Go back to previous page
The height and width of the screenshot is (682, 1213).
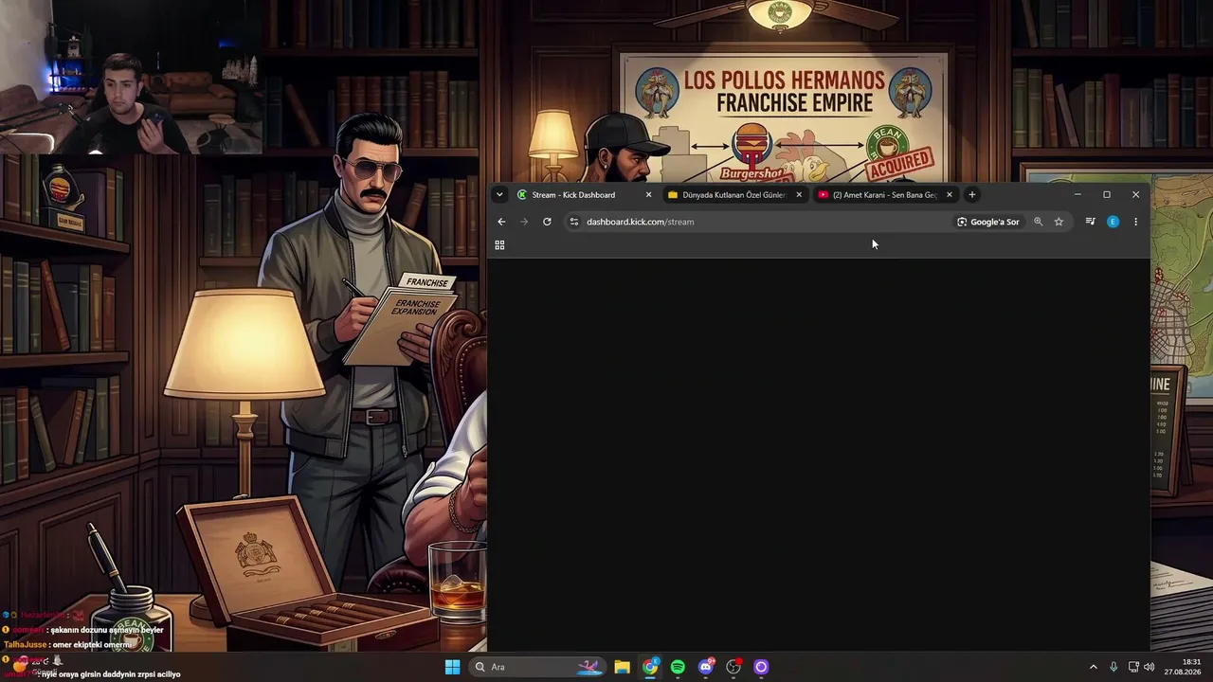(501, 222)
